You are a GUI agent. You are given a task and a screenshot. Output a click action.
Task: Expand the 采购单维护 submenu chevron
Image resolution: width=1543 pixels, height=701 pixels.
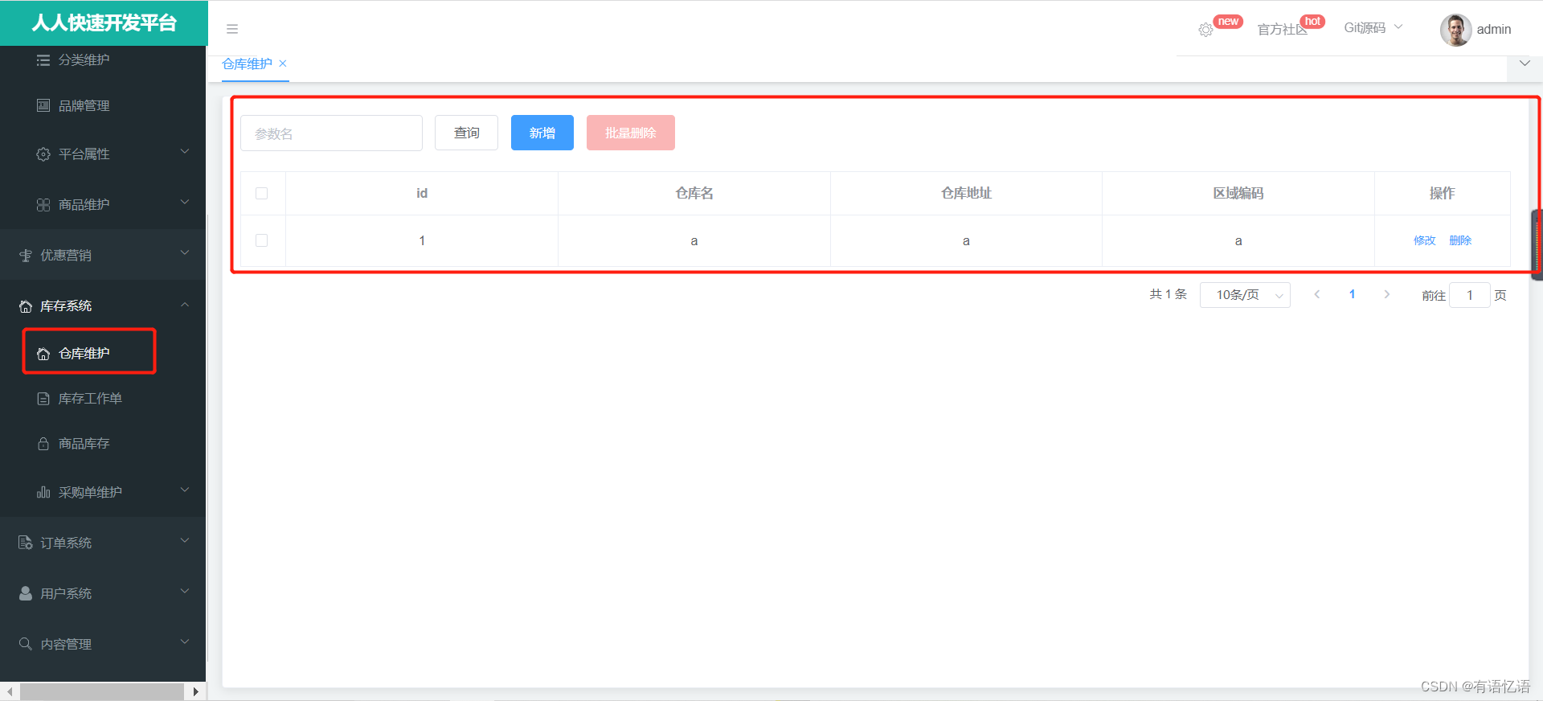(x=185, y=490)
